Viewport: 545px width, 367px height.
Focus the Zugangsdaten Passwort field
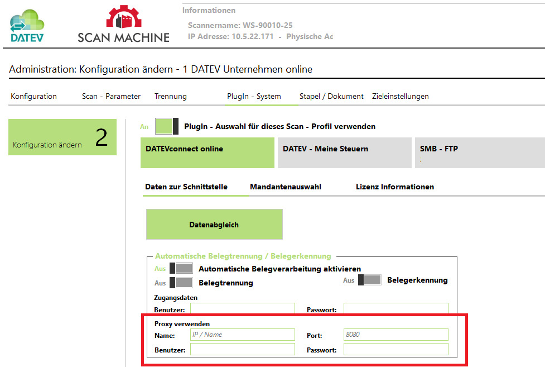coord(396,308)
